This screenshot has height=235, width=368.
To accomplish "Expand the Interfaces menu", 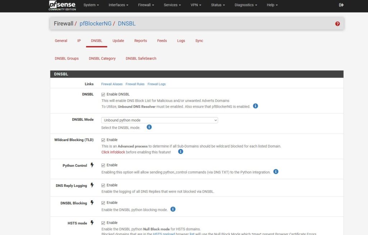I will (118, 5).
